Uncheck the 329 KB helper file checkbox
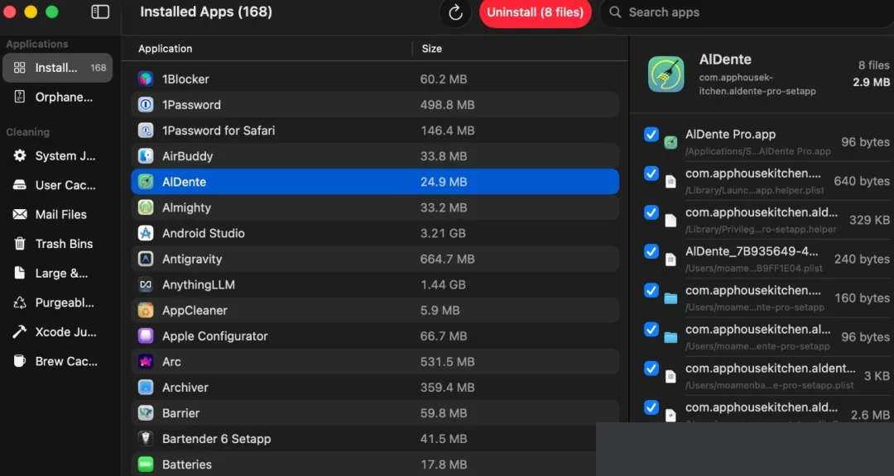The width and height of the screenshot is (894, 476). coord(651,212)
